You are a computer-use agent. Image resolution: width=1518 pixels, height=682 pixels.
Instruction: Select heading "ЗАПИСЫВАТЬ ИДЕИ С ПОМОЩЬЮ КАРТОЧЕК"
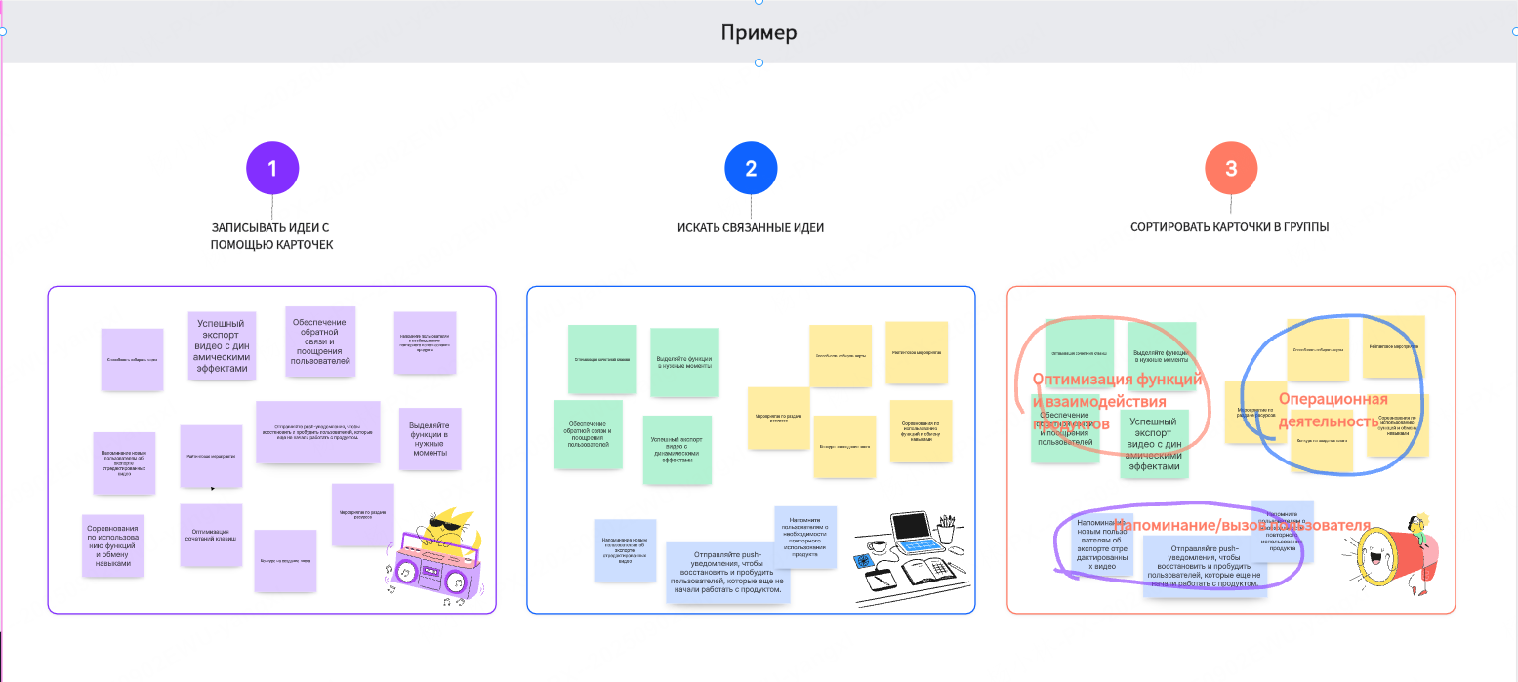click(271, 236)
